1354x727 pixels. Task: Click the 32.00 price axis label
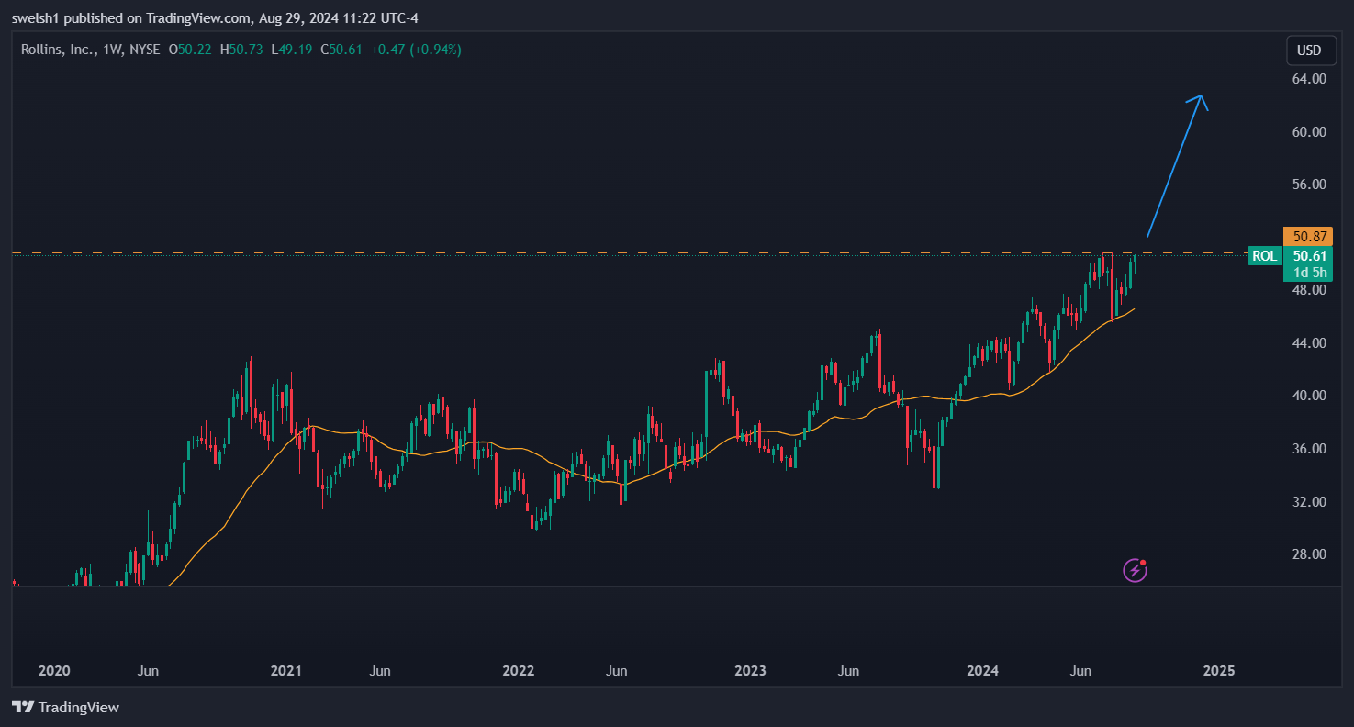(x=1308, y=501)
